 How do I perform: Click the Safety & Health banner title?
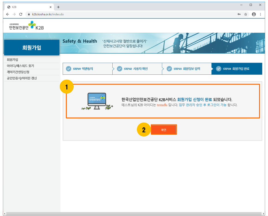click(80, 41)
